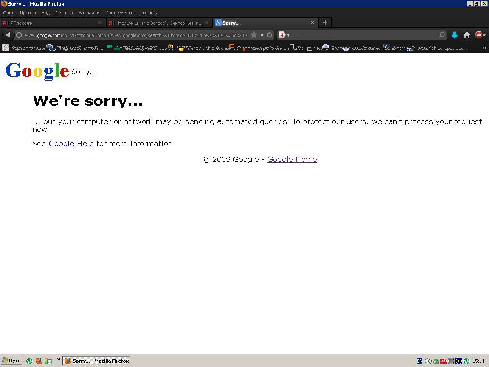Screen dimensions: 489x367
Task: Bookmark this page with the star icon
Action: coord(254,35)
